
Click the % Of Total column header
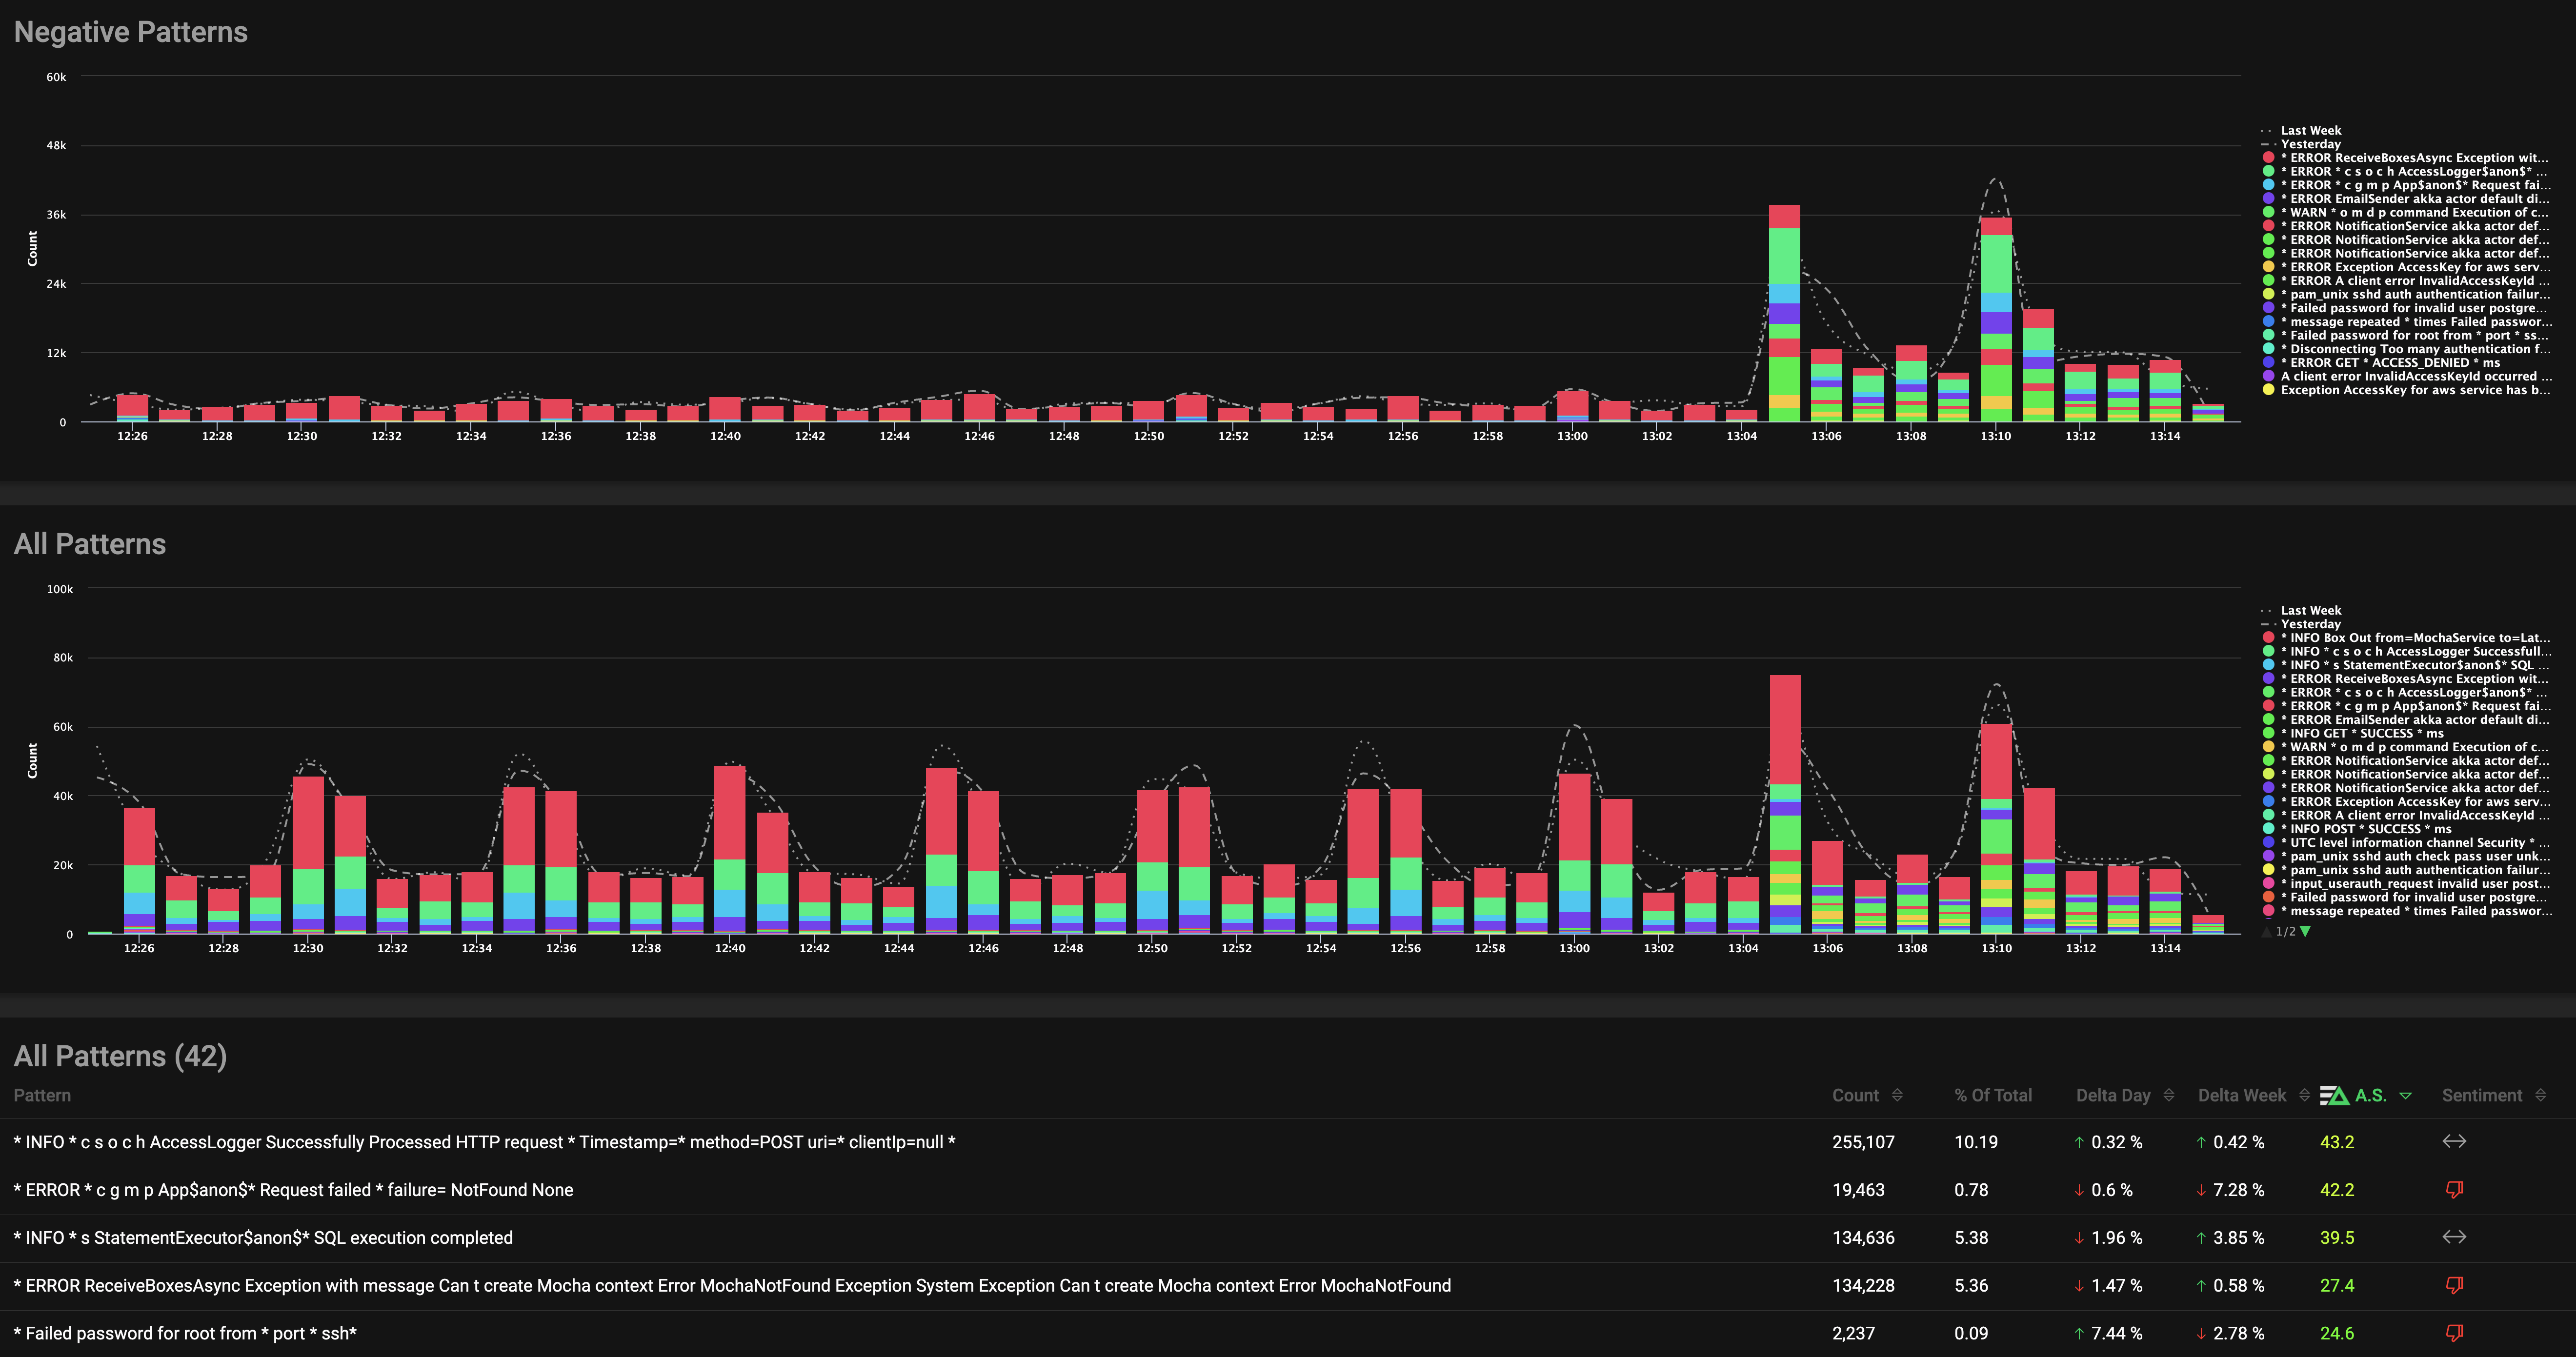tap(1992, 1095)
